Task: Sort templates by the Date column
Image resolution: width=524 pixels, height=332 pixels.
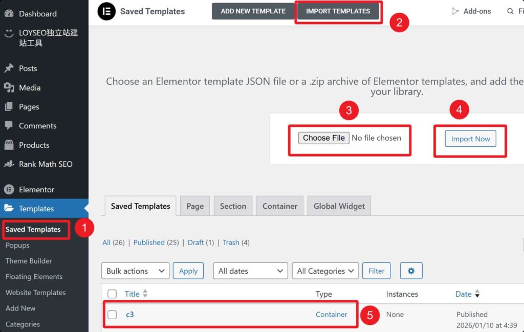Action: 464,294
